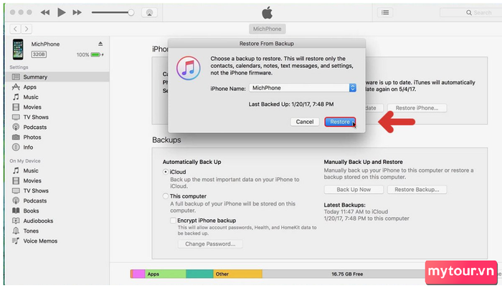This screenshot has width=502, height=290.
Task: Click the MichPhone device thumbnail
Action: [18, 49]
